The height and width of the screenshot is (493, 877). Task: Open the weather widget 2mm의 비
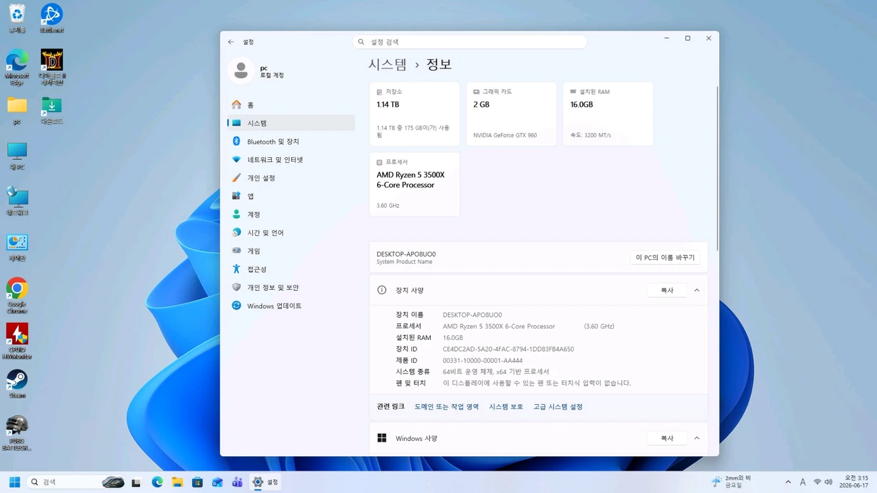[x=732, y=482]
